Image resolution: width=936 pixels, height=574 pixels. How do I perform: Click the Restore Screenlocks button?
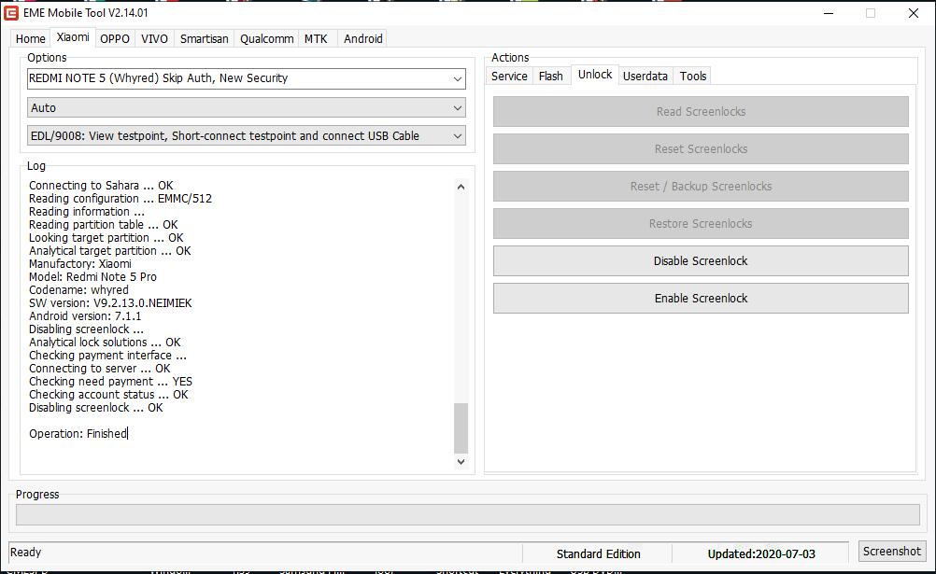tap(701, 224)
